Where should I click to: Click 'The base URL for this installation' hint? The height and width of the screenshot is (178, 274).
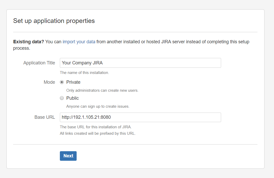coord(96,127)
